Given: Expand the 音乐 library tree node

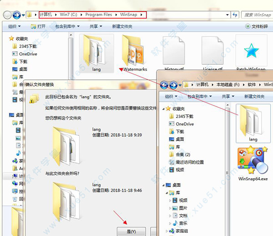Looking at the screenshot, I should pos(171,223).
